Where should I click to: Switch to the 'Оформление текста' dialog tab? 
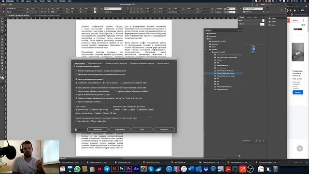tap(95, 63)
